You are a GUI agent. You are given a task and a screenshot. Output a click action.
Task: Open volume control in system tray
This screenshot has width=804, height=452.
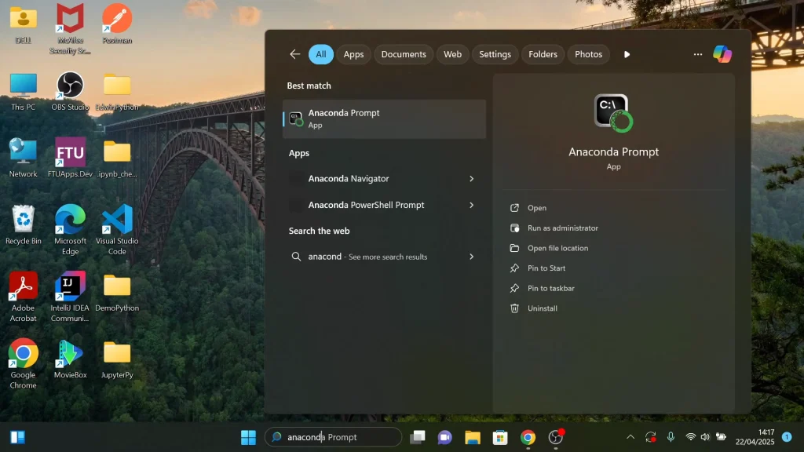pos(706,437)
